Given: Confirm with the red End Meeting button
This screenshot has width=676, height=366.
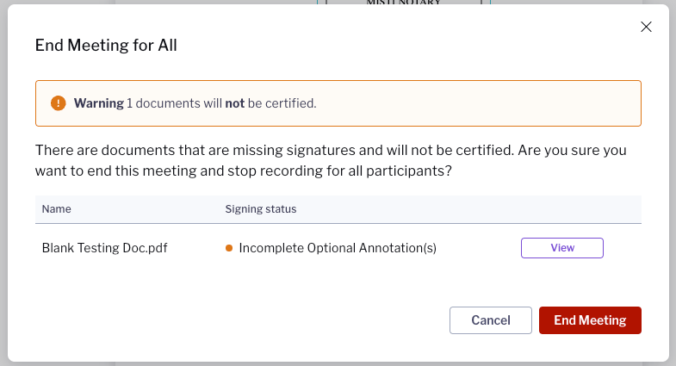Looking at the screenshot, I should tap(590, 320).
